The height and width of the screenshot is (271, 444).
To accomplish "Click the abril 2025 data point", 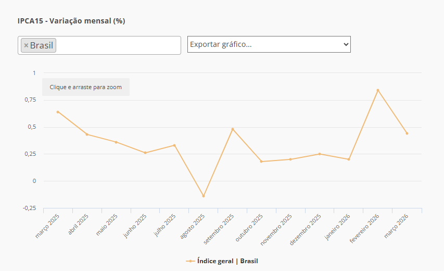I will click(x=87, y=134).
